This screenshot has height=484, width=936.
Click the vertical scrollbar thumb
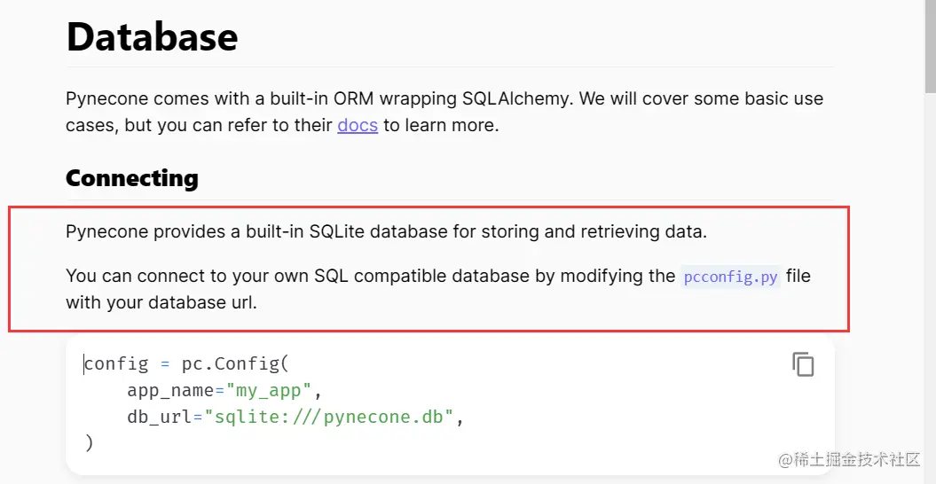pos(930,44)
